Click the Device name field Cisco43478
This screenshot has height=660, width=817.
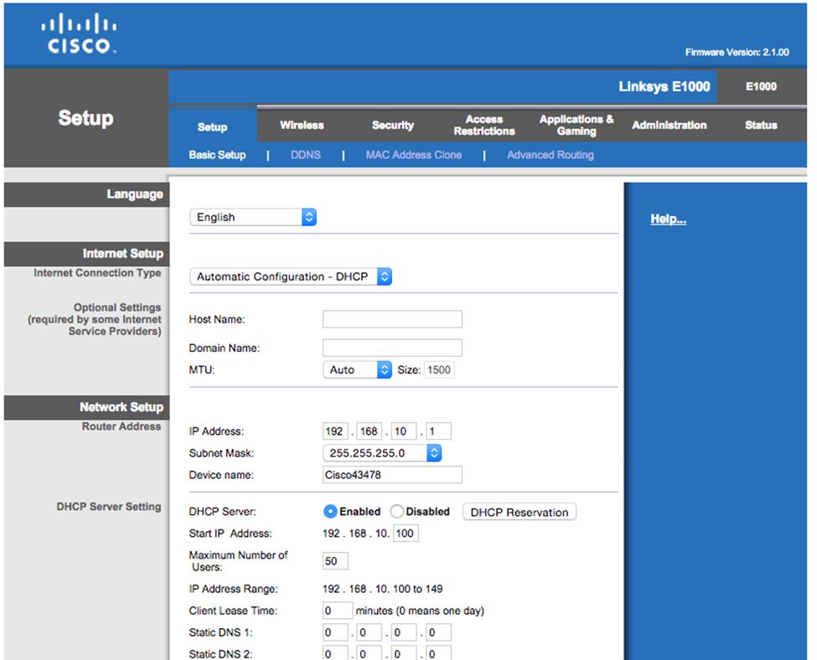point(392,475)
